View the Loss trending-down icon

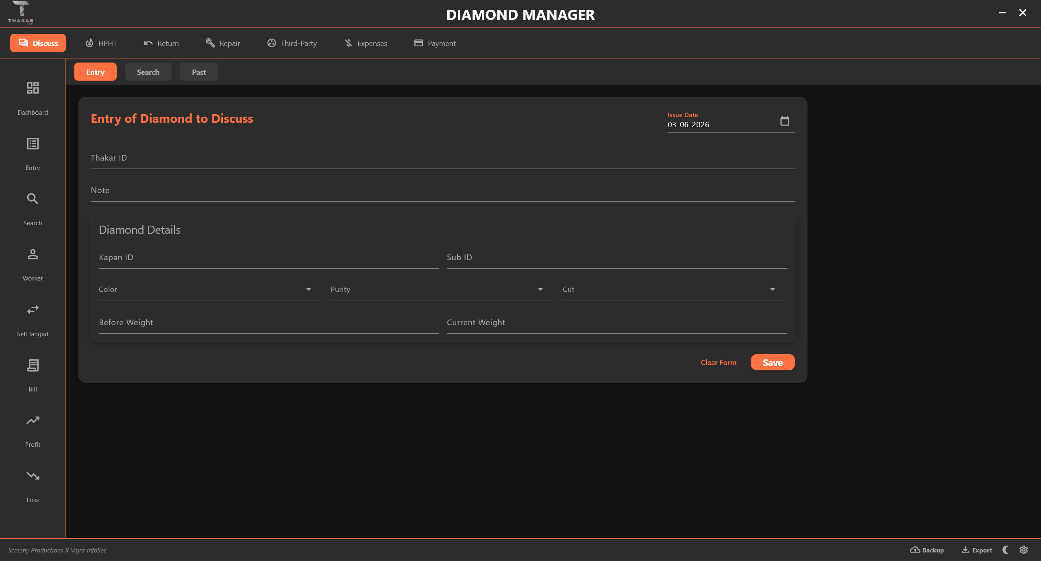pos(33,476)
